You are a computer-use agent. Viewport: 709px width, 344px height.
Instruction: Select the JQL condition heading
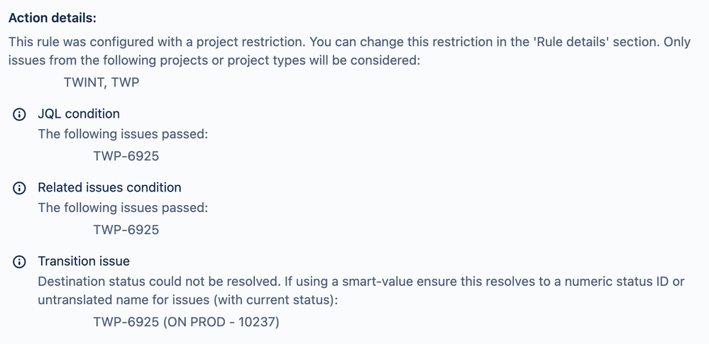point(79,113)
